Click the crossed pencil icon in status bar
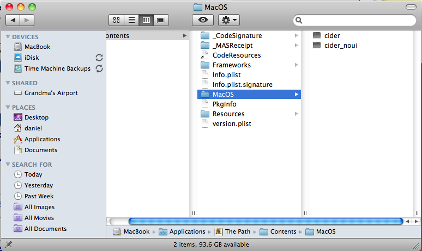The height and width of the screenshot is (251, 422). pyautogui.click(x=9, y=244)
